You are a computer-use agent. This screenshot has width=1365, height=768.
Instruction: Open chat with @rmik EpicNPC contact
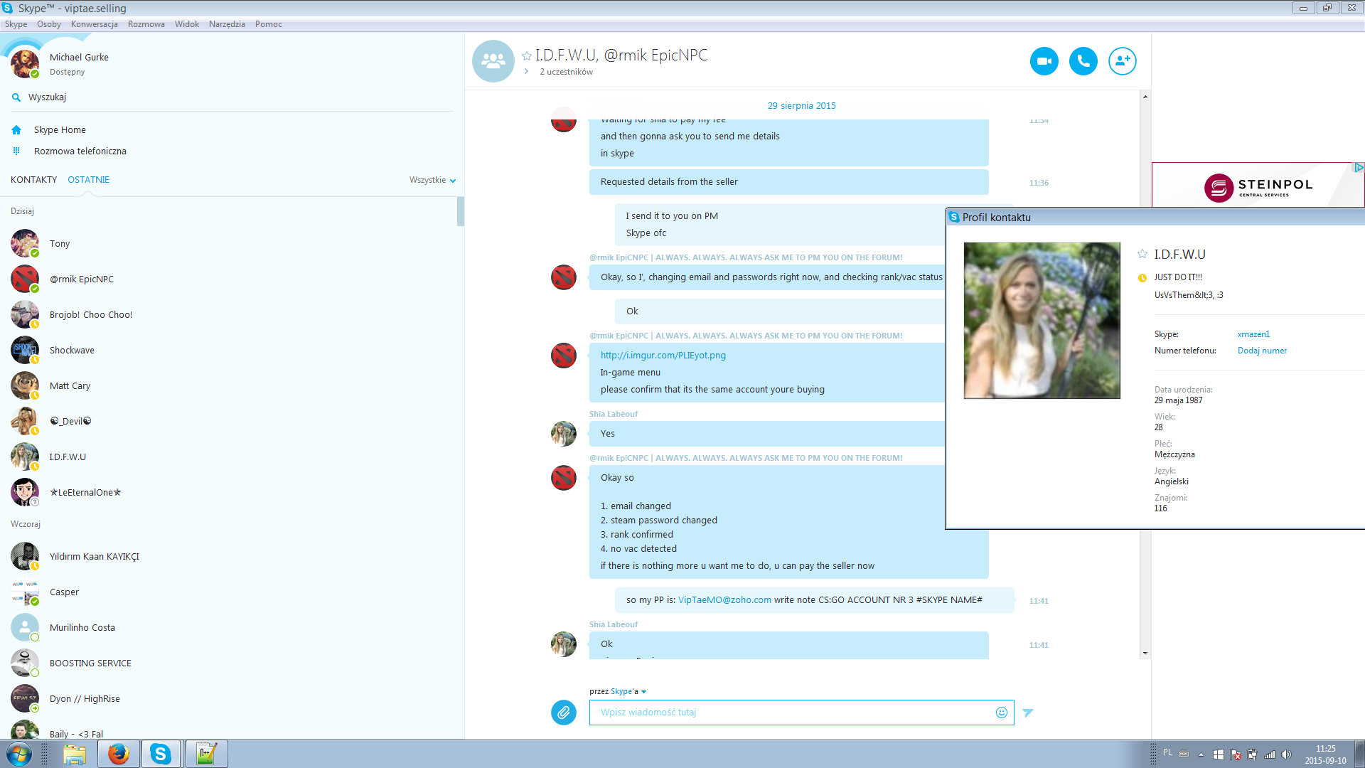point(82,279)
